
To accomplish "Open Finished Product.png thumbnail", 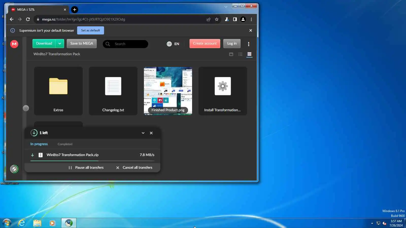I will click(168, 91).
